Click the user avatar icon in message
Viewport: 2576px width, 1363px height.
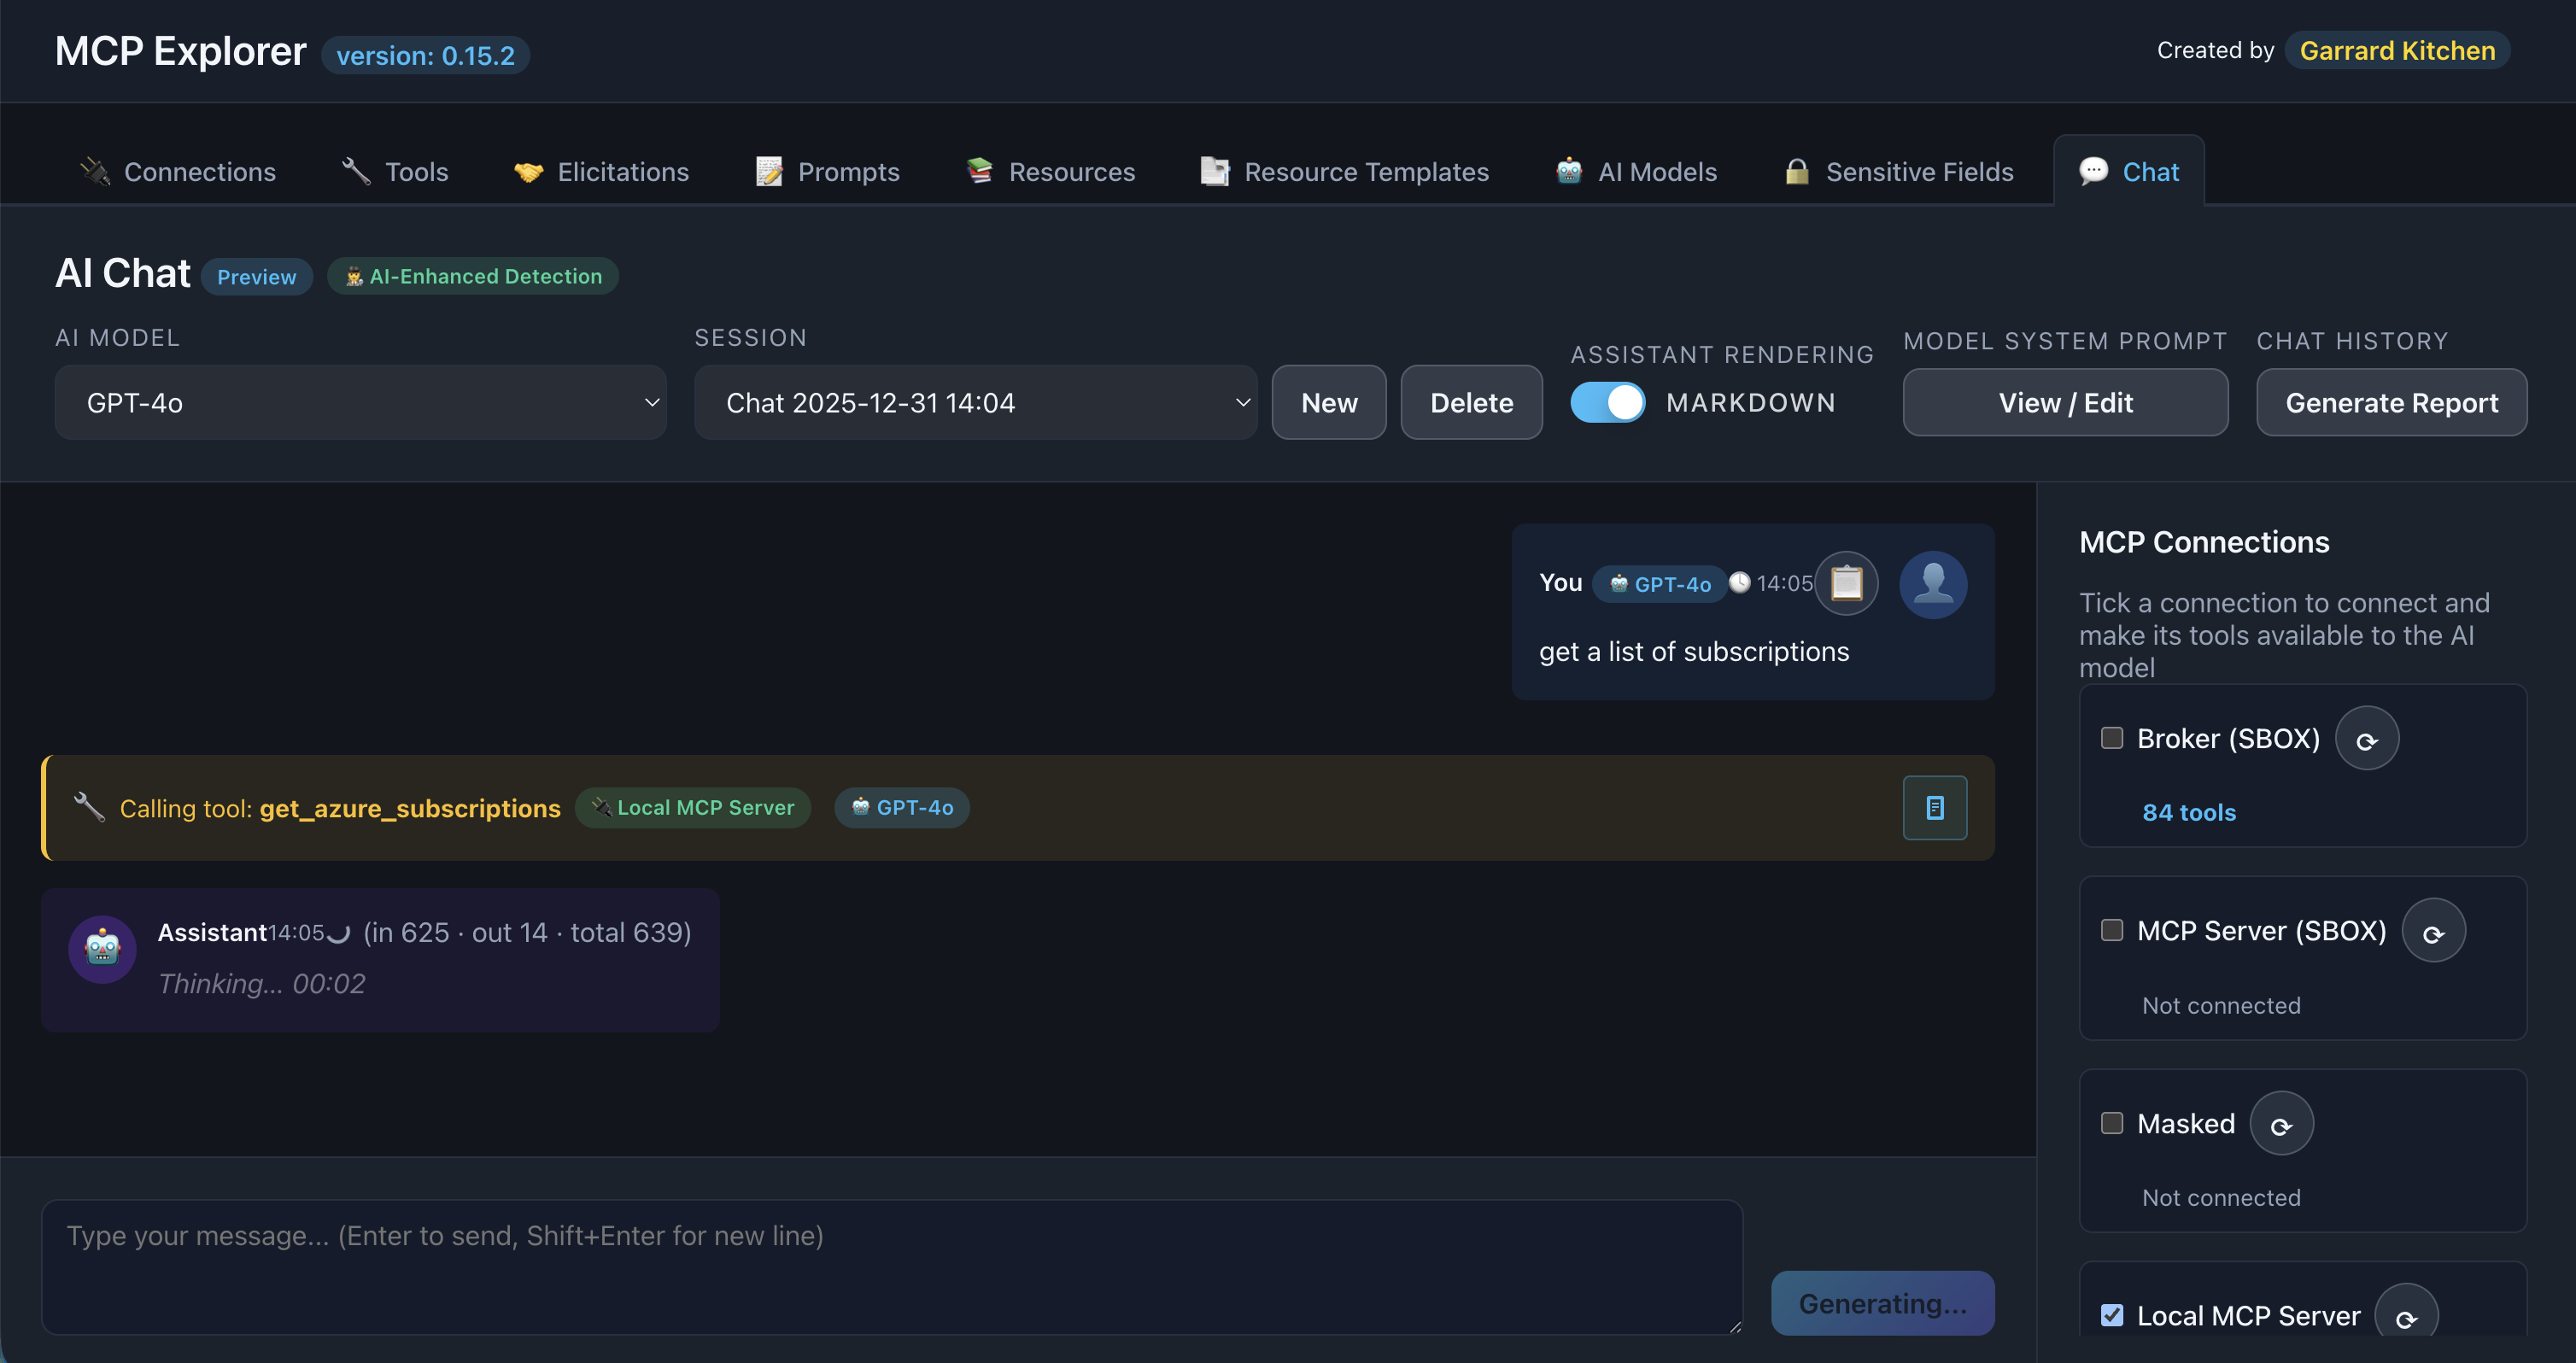click(x=1932, y=584)
